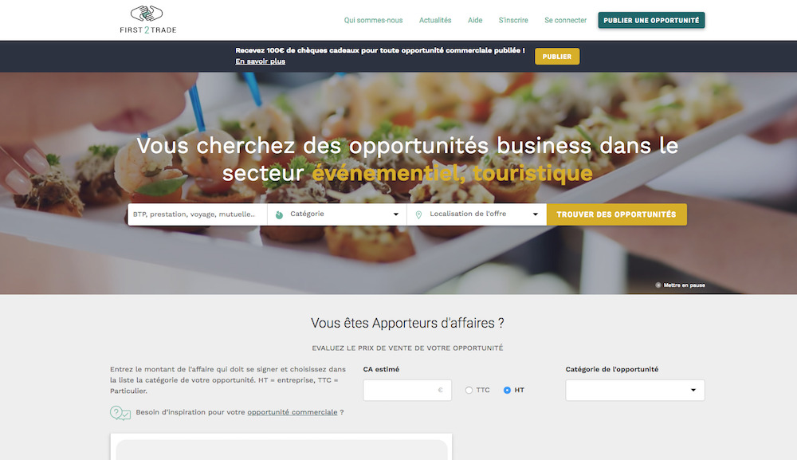Follow the En savoir plus link
This screenshot has width=797, height=460.
261,61
